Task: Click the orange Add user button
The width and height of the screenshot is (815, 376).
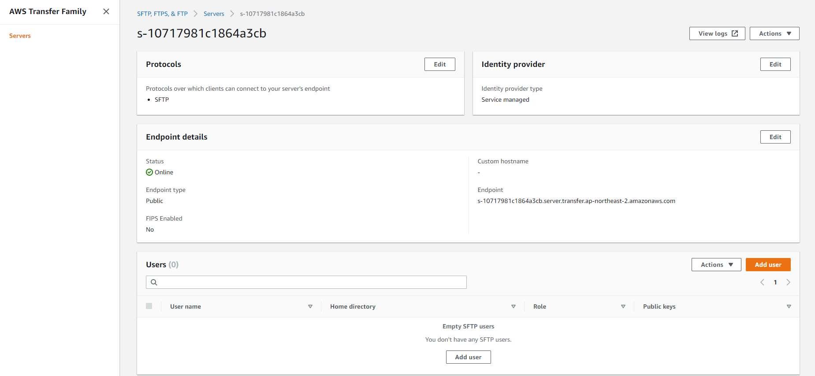Action: click(x=768, y=265)
